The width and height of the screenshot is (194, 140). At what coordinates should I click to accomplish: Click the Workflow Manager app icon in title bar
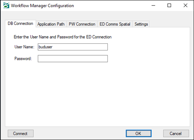(x=6, y=5)
